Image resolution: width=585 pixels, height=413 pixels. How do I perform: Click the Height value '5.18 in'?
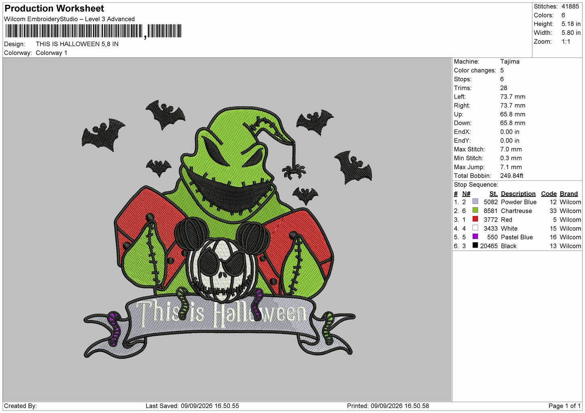pyautogui.click(x=571, y=24)
